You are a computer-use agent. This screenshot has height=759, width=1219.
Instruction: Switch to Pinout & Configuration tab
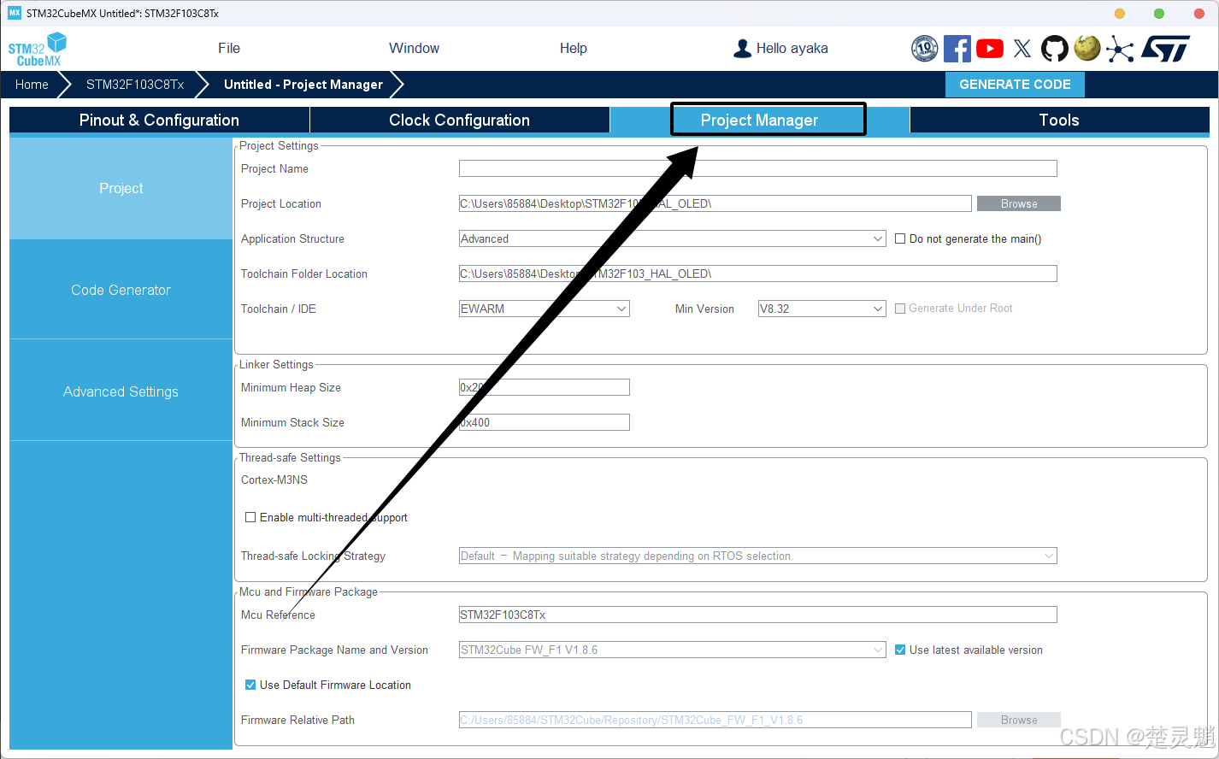click(159, 121)
